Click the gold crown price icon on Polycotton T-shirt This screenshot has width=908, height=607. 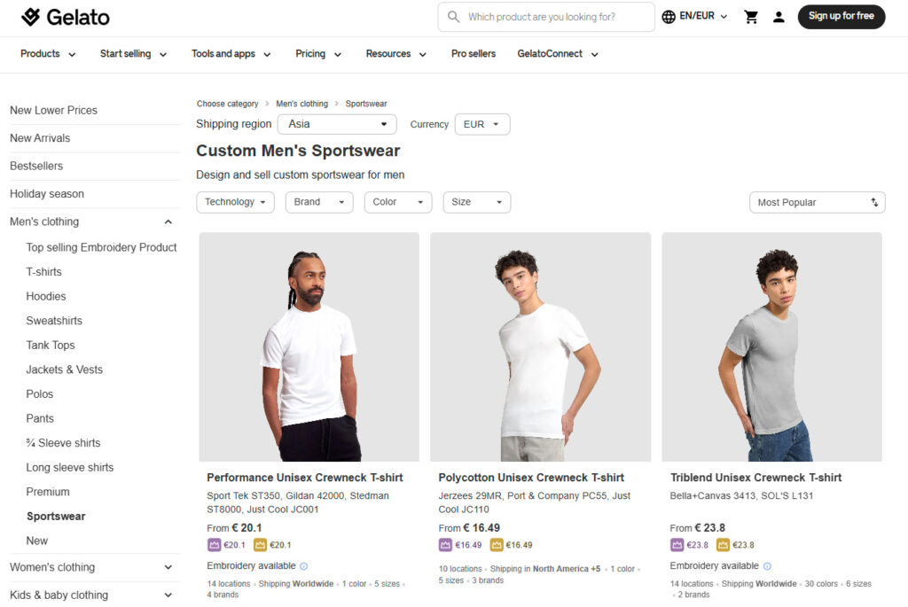pyautogui.click(x=491, y=545)
